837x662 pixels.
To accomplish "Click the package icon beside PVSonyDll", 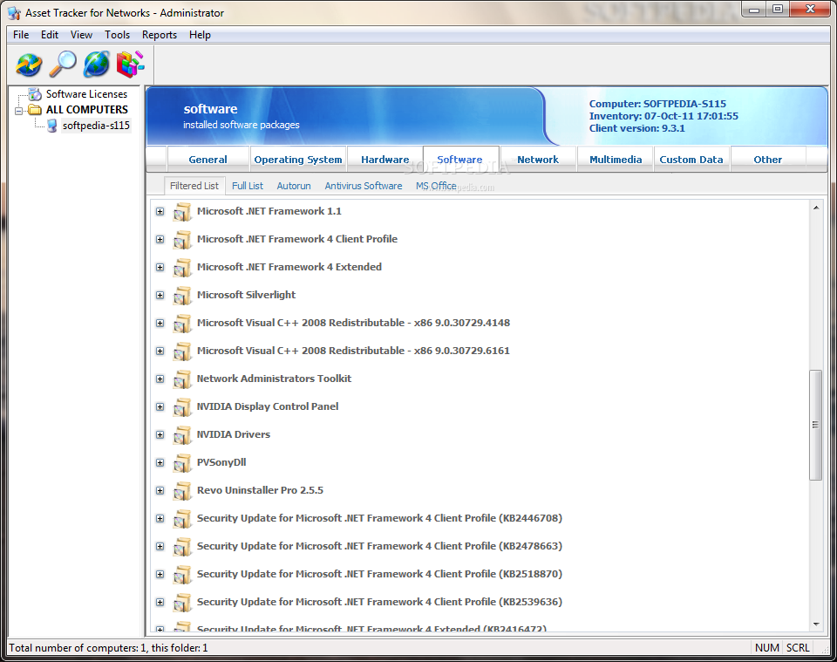I will coord(182,463).
